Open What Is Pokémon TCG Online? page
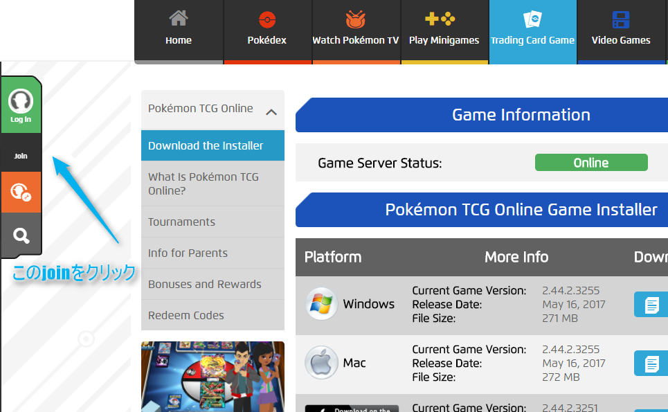 tap(213, 183)
